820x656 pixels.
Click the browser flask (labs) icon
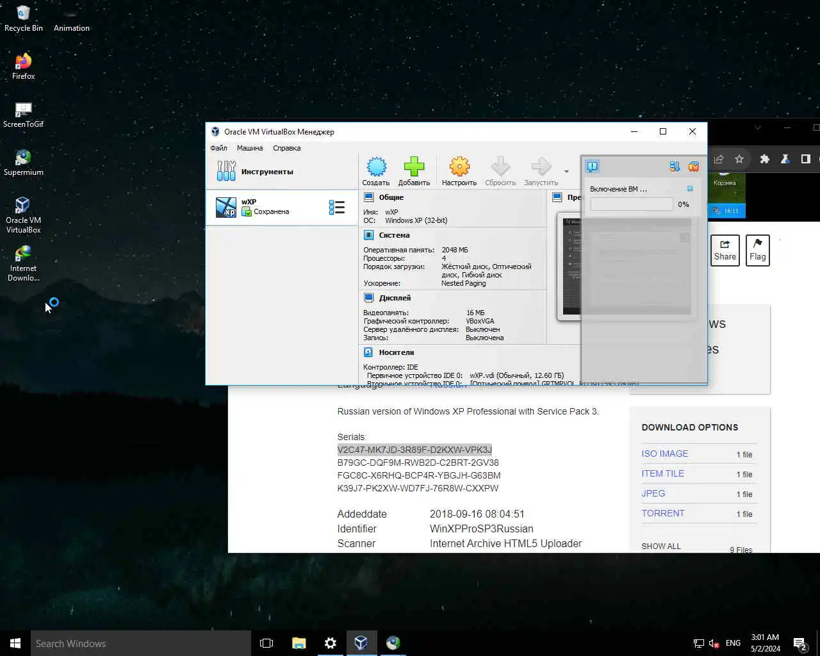[x=785, y=159]
